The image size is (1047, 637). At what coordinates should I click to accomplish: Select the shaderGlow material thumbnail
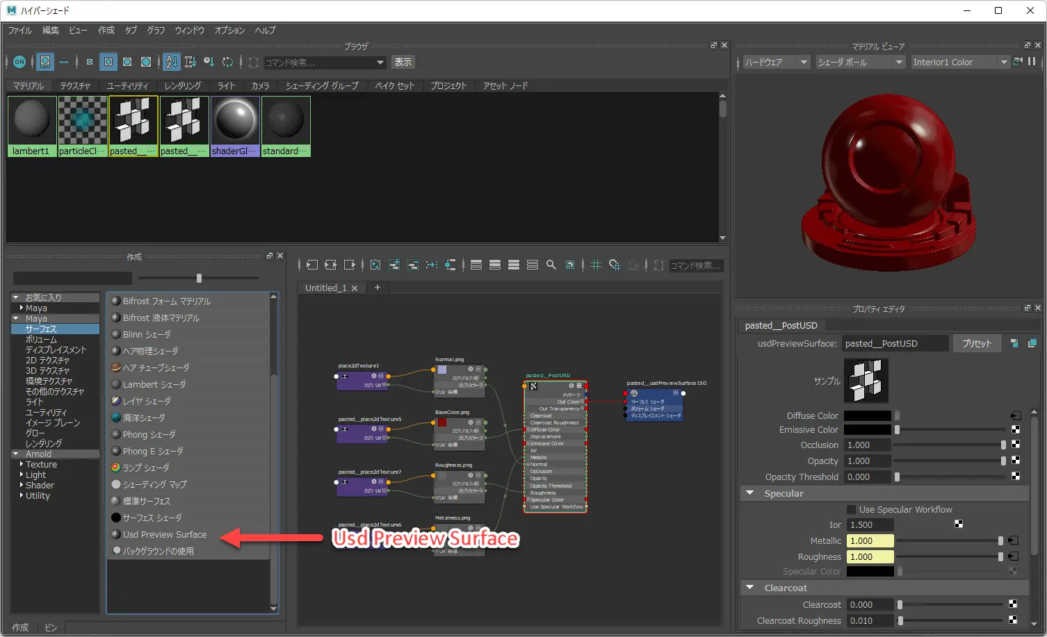pos(235,126)
